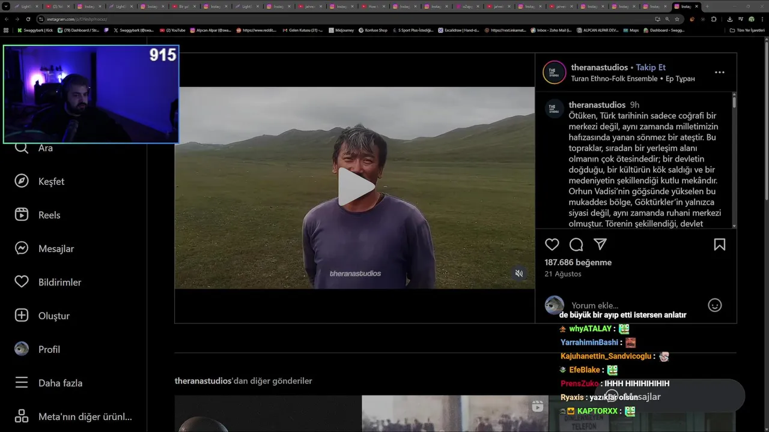Click the 187.686 beğenme likes count
The width and height of the screenshot is (769, 432).
(578, 262)
